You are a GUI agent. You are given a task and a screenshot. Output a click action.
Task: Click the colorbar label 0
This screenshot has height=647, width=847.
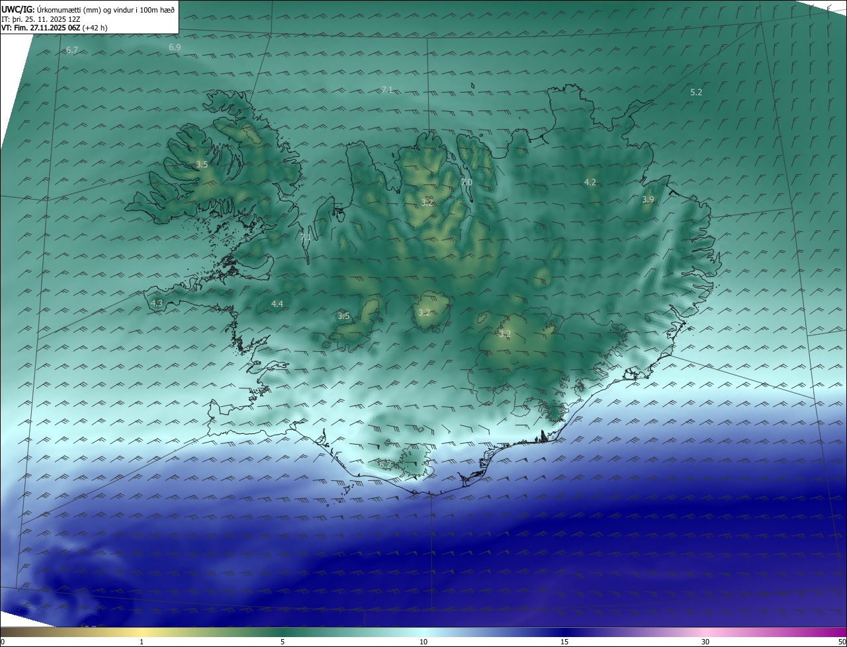[x=3, y=642]
